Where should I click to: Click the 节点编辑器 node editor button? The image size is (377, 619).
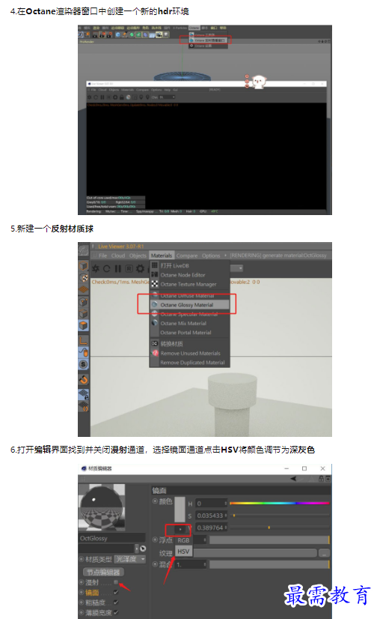click(x=104, y=572)
